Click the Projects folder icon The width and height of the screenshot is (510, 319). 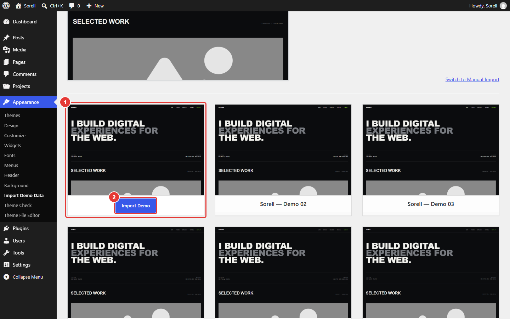[x=6, y=86]
